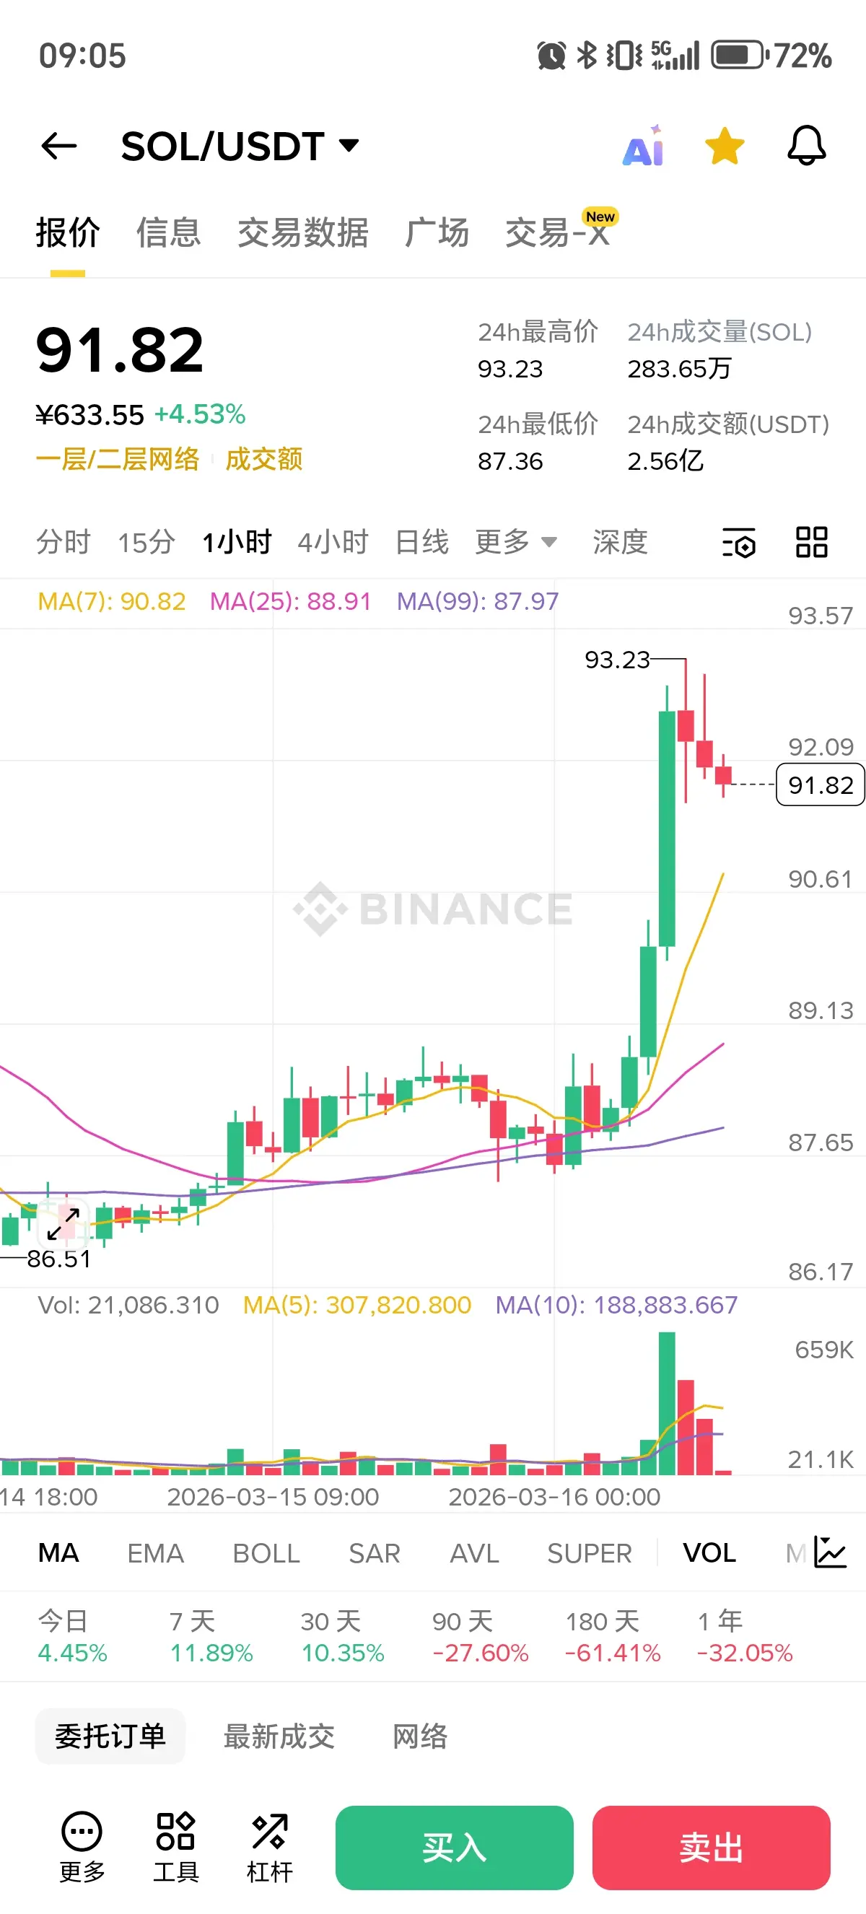Select the 报价 tab

(68, 232)
